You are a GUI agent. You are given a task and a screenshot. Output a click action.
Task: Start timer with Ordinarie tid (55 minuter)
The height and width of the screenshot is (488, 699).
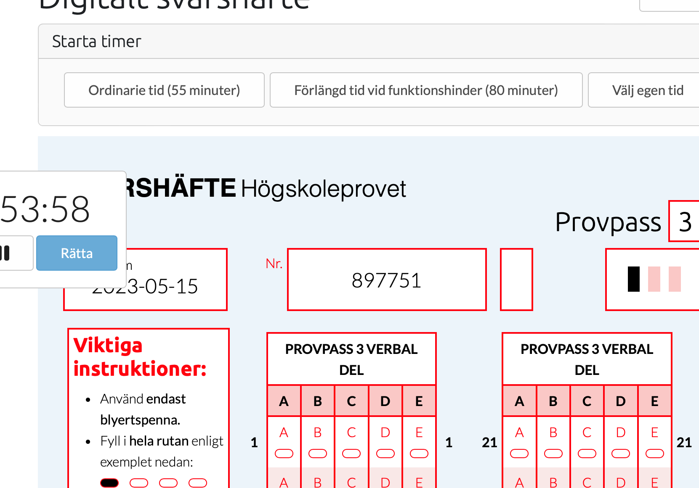(164, 90)
